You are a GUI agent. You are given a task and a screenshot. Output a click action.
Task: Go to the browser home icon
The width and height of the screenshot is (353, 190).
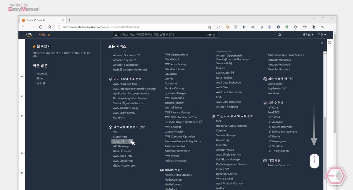49,27
